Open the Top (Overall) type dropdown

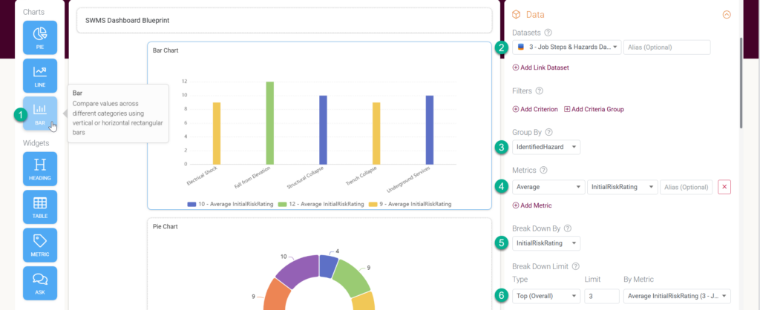point(546,296)
